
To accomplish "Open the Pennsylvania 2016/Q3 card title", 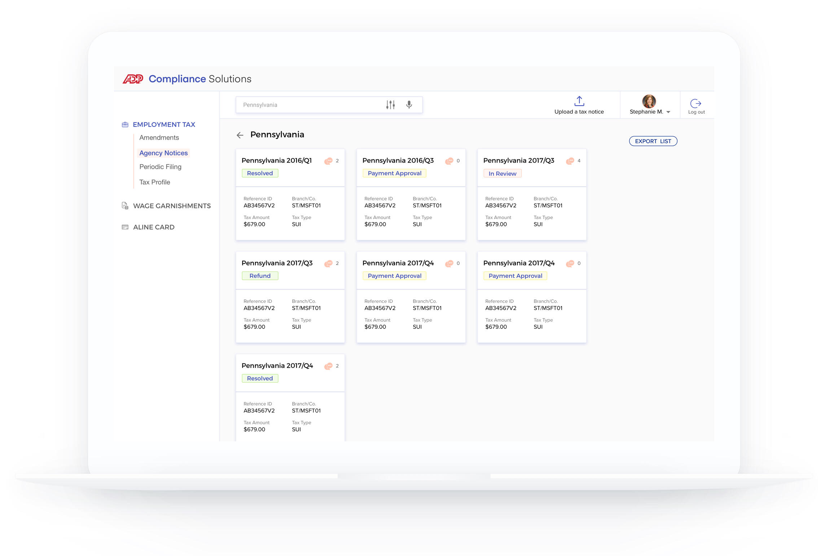I will tap(398, 160).
